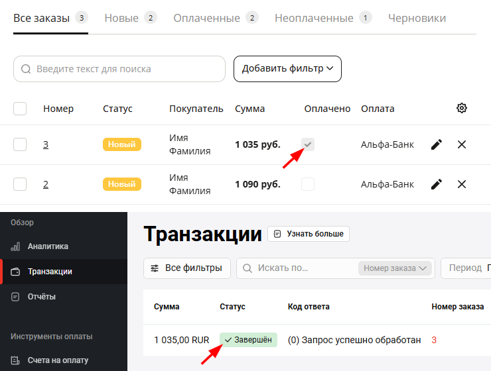This screenshot has width=491, height=371.
Task: Open red order number 3 in transactions
Action: pyautogui.click(x=434, y=340)
